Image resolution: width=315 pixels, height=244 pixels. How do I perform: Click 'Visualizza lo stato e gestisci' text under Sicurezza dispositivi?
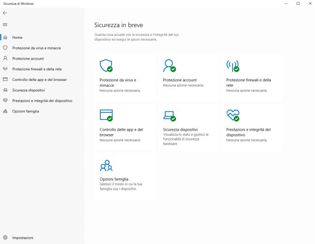pyautogui.click(x=186, y=139)
